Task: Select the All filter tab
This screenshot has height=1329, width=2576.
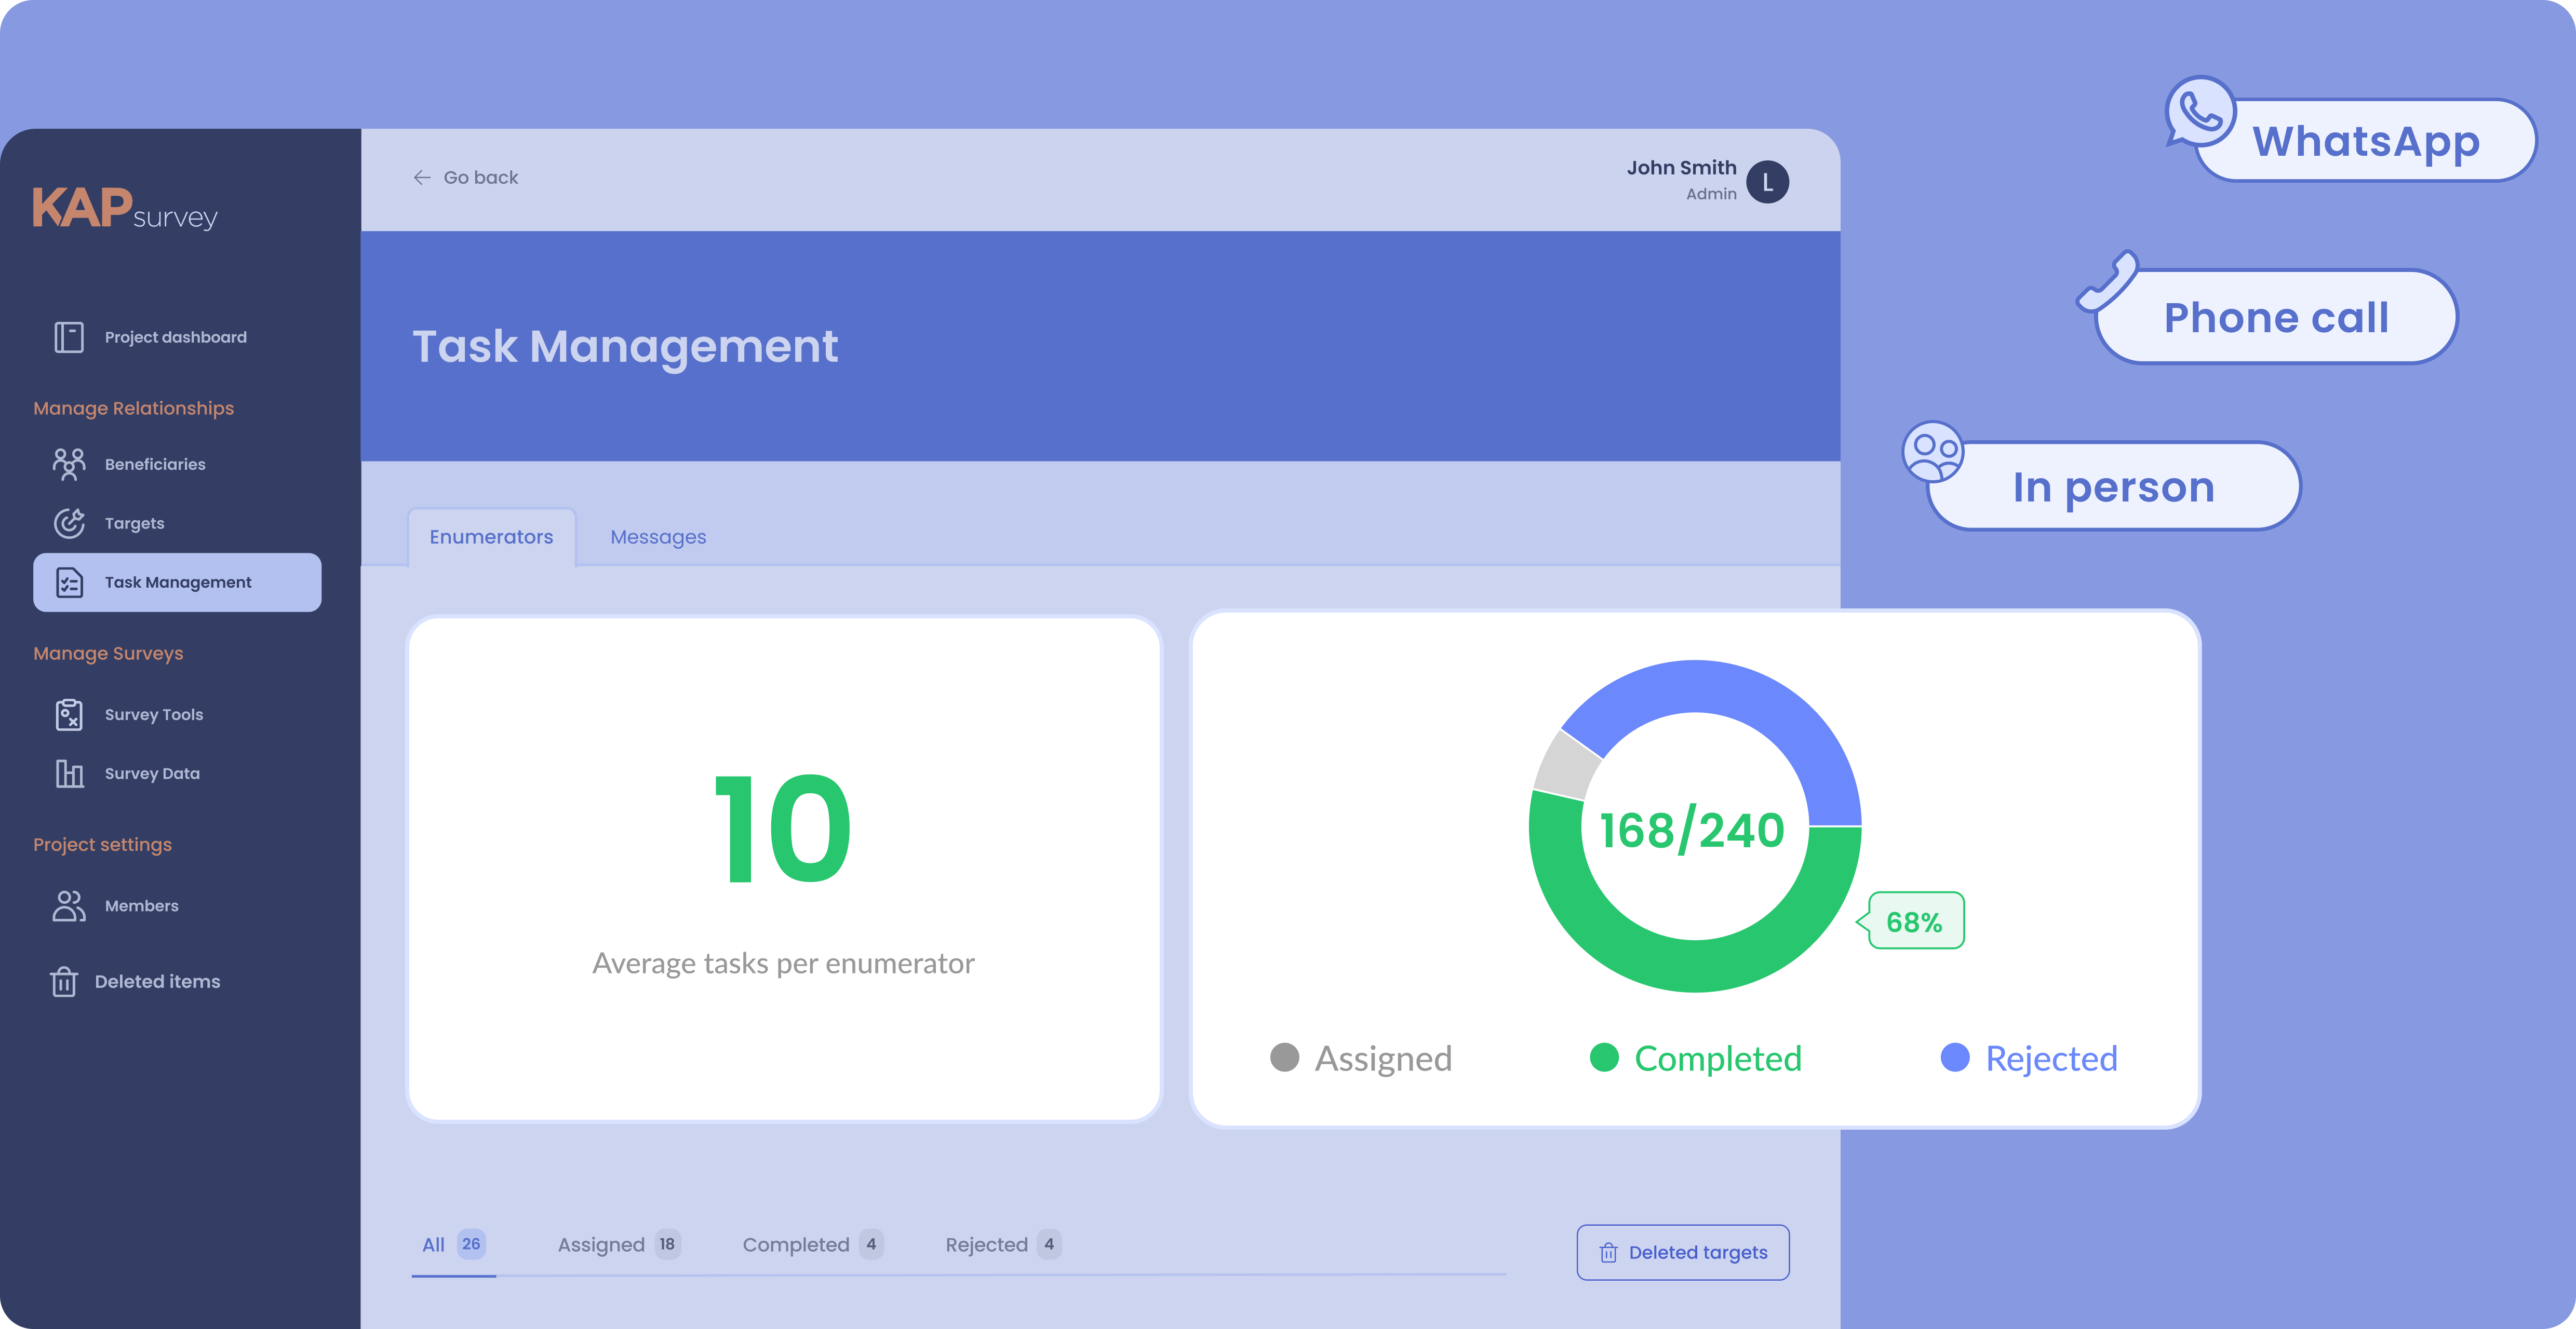Action: (x=453, y=1244)
